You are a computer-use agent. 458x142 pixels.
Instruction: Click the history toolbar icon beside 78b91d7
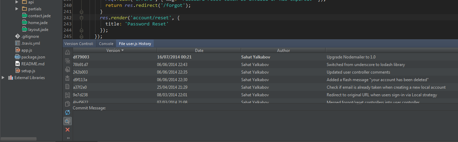pyautogui.click(x=68, y=61)
